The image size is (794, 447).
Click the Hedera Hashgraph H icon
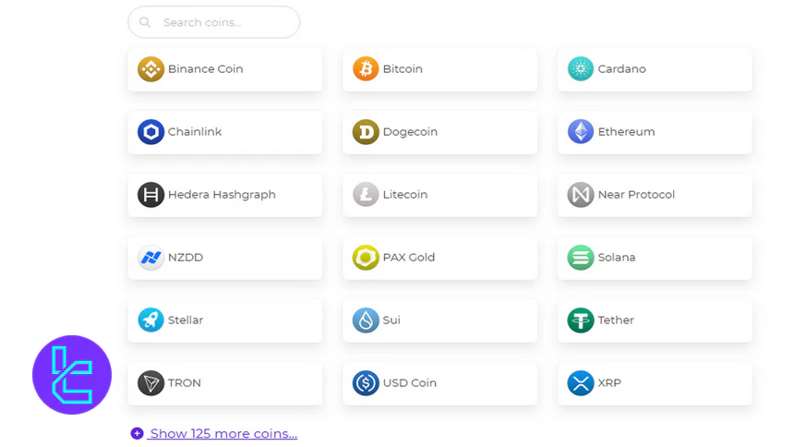pos(150,195)
